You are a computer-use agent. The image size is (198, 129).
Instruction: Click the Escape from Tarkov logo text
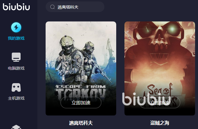[x=81, y=93]
